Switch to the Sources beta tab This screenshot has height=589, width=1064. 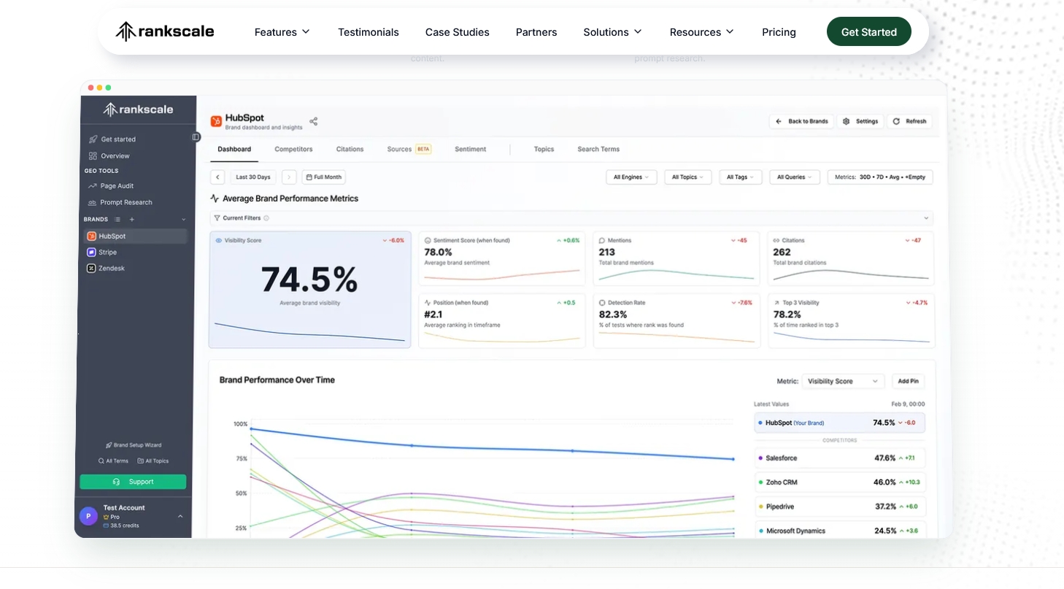409,149
